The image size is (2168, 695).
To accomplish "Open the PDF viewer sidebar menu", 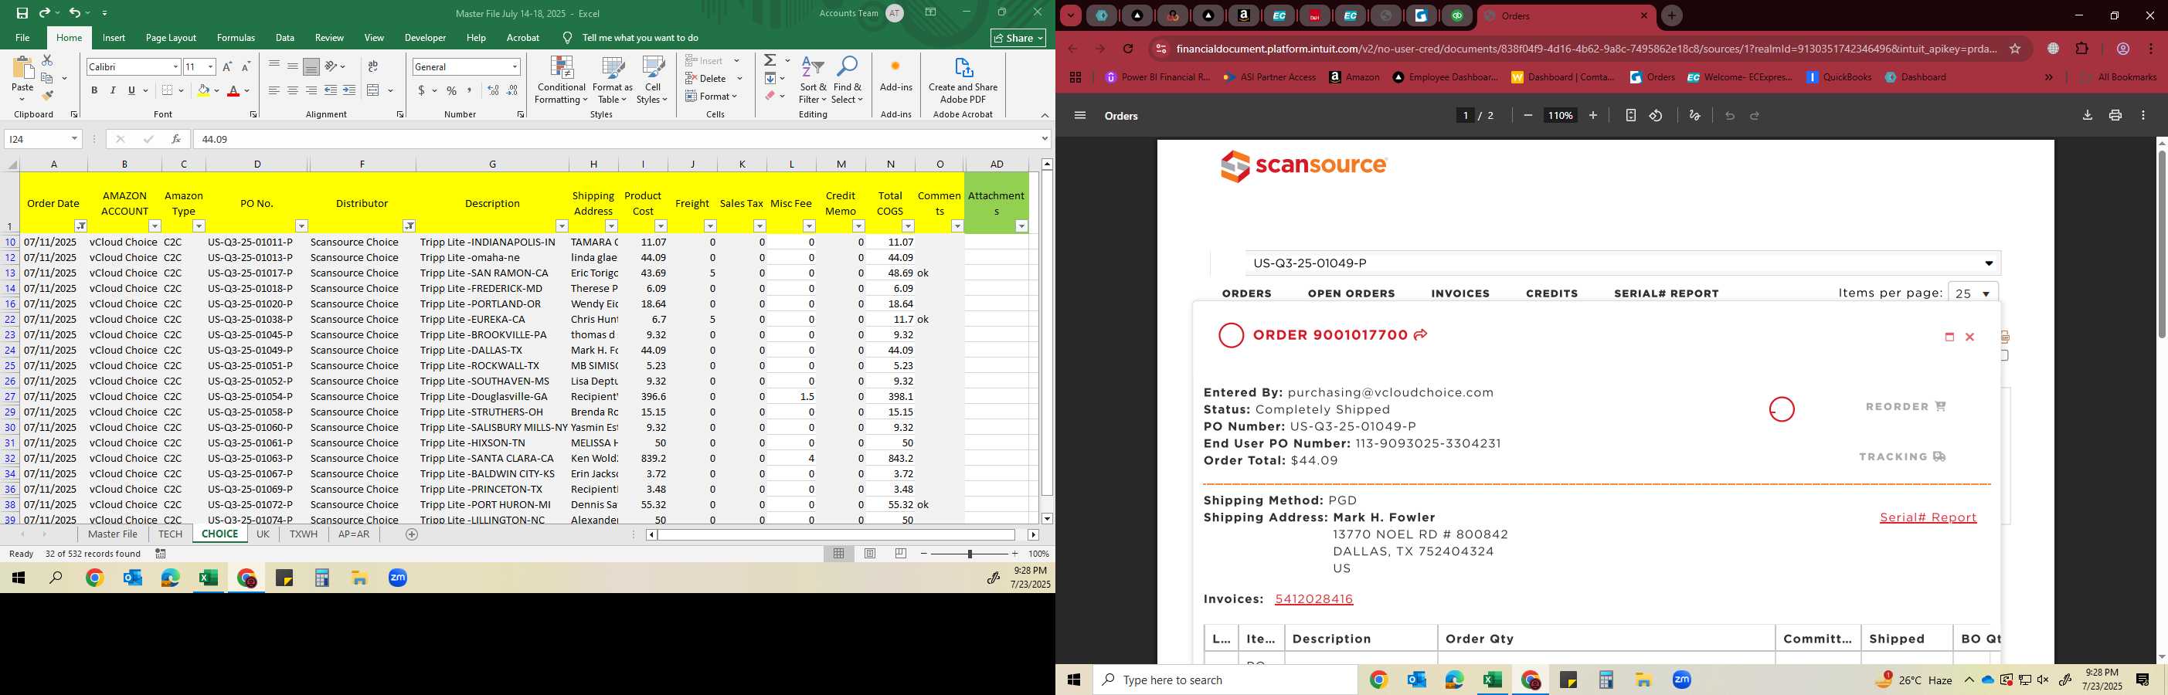I will tap(1080, 115).
